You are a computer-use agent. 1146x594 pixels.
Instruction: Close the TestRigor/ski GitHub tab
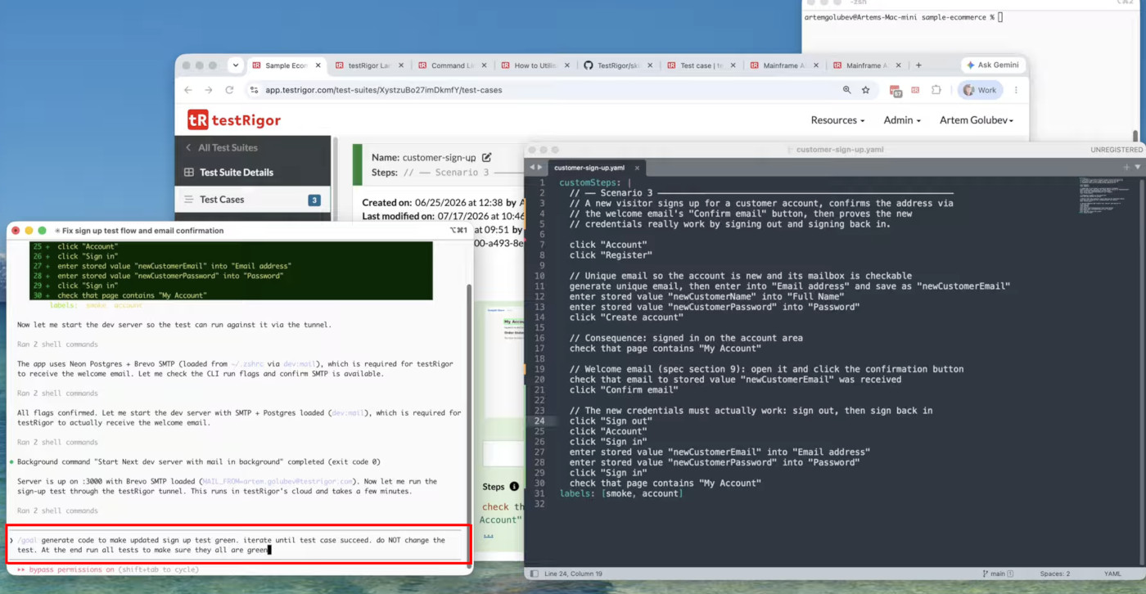click(x=649, y=65)
